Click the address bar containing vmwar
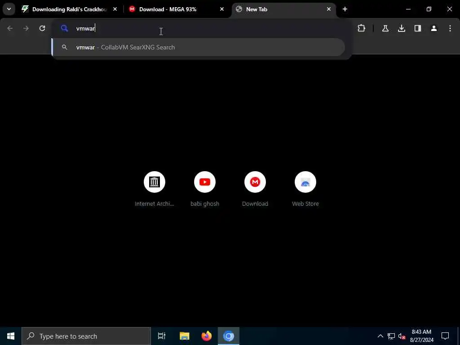This screenshot has height=345, width=460. (x=202, y=28)
